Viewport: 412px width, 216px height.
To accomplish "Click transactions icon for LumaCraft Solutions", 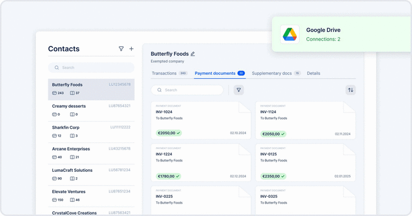I will (x=54, y=178).
